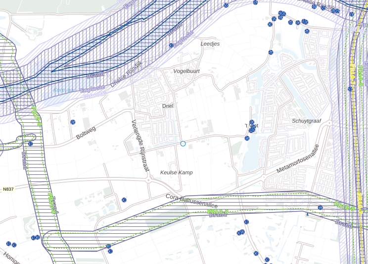Click the light-blue circle marker at map center
Viewport: 368px width, 264px height.
(x=183, y=144)
